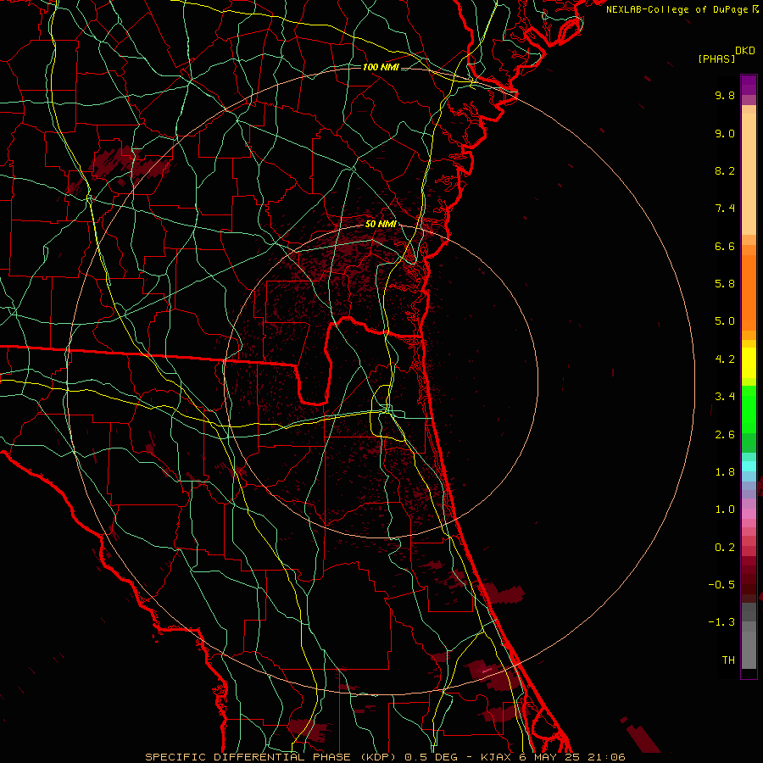Image resolution: width=763 pixels, height=763 pixels.
Task: Click the 4.2 scale value
Action: [x=725, y=359]
